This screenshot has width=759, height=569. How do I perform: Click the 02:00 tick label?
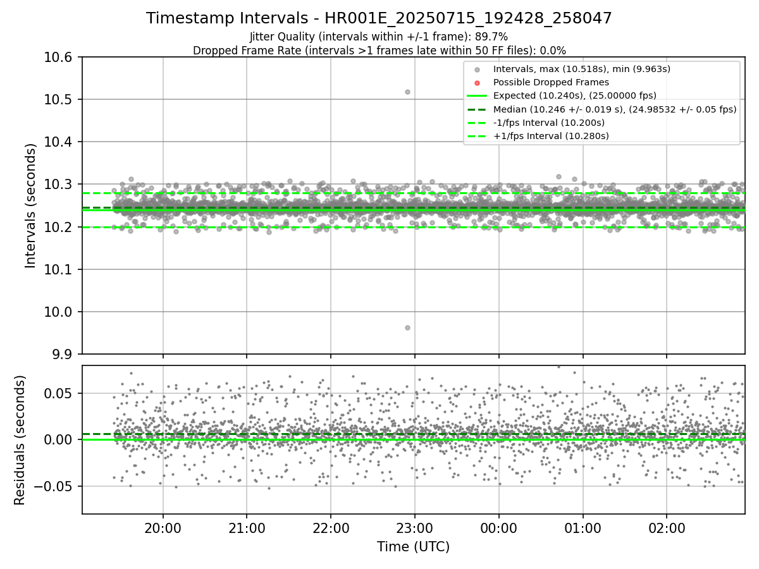[x=666, y=528]
